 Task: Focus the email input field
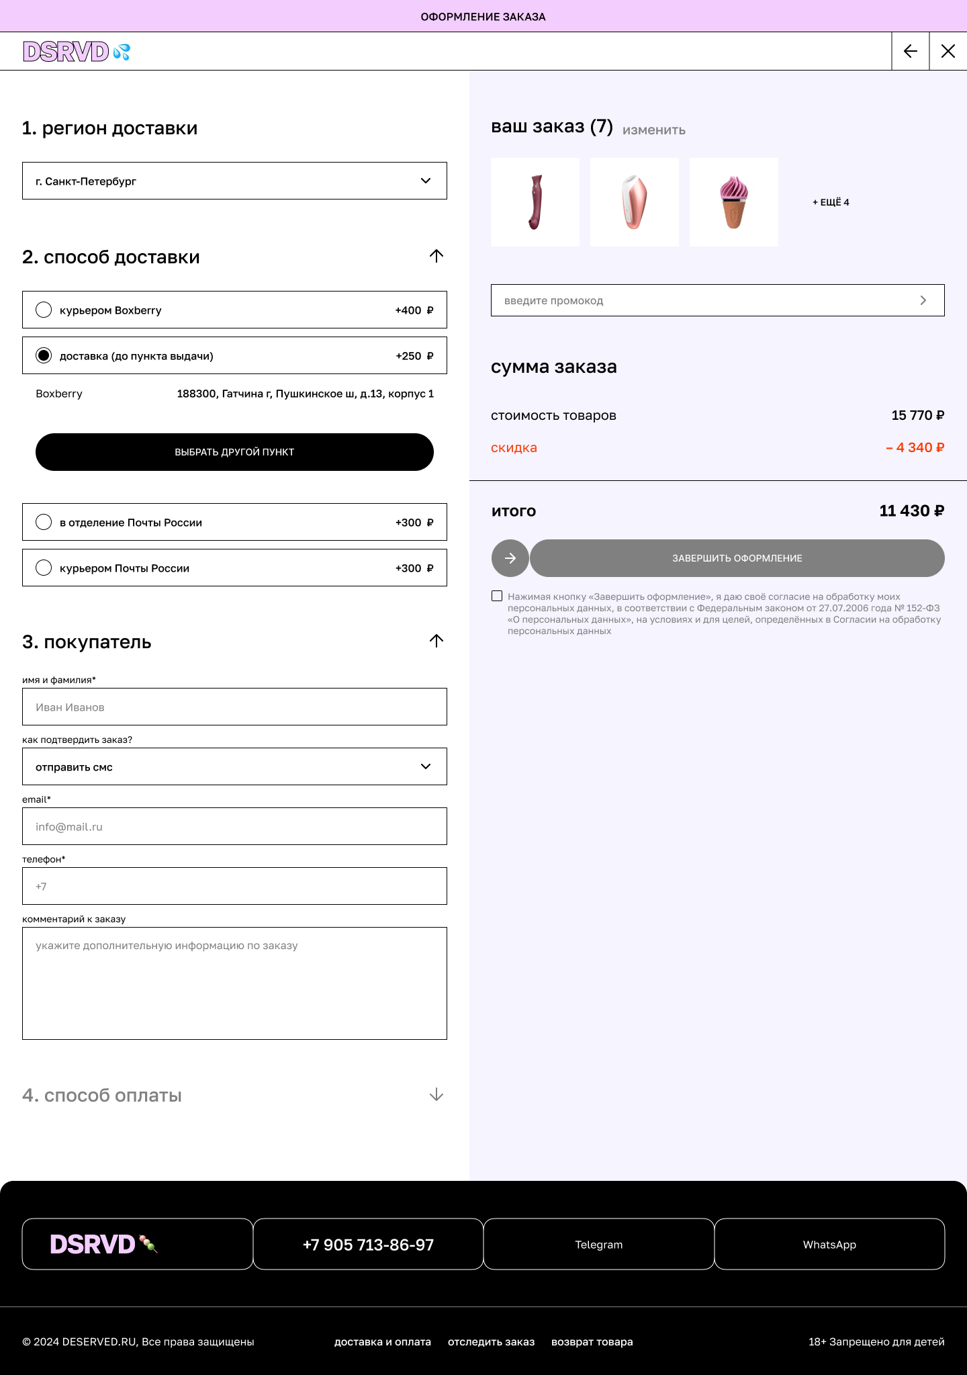[234, 826]
